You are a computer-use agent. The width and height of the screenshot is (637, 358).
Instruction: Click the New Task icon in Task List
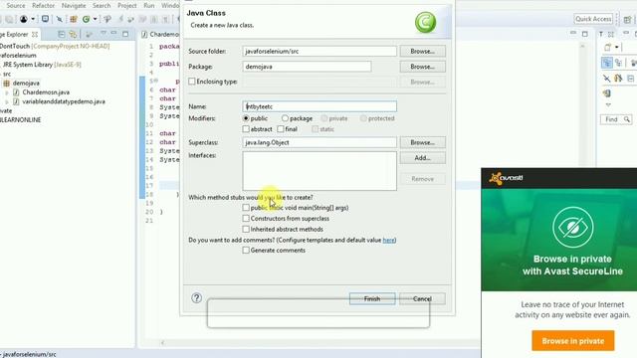point(608,47)
